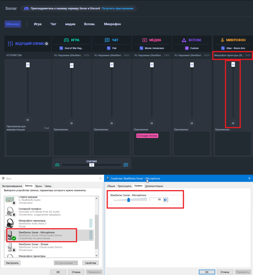The width and height of the screenshot is (253, 275).
Task: Open Общие tab in properties window
Action: pyautogui.click(x=111, y=186)
